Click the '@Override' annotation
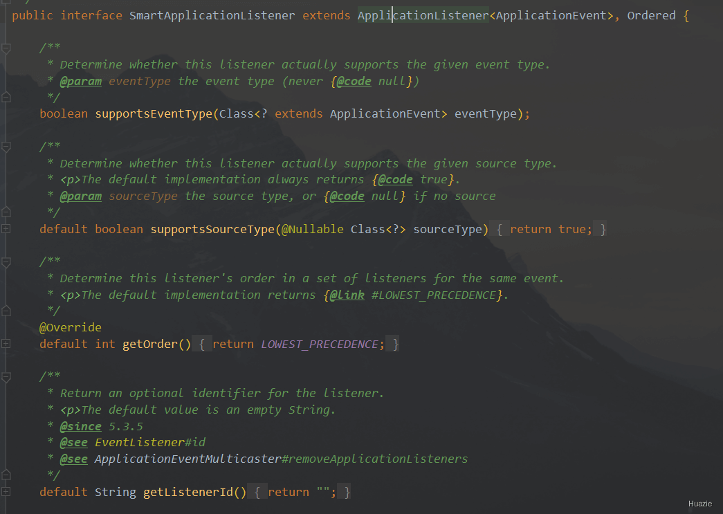Viewport: 723px width, 514px height. click(71, 327)
